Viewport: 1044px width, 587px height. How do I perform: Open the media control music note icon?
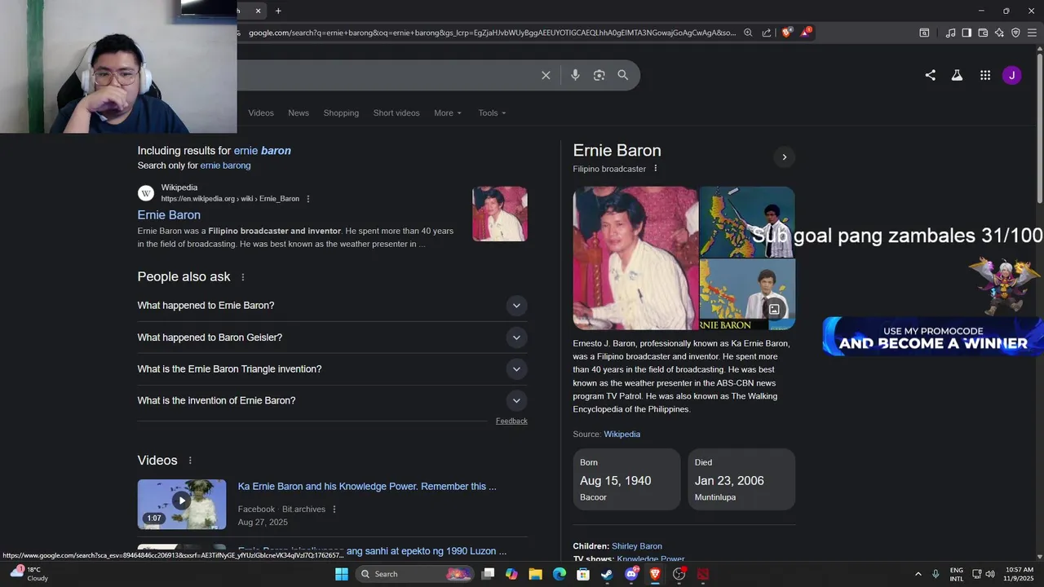[x=950, y=33]
